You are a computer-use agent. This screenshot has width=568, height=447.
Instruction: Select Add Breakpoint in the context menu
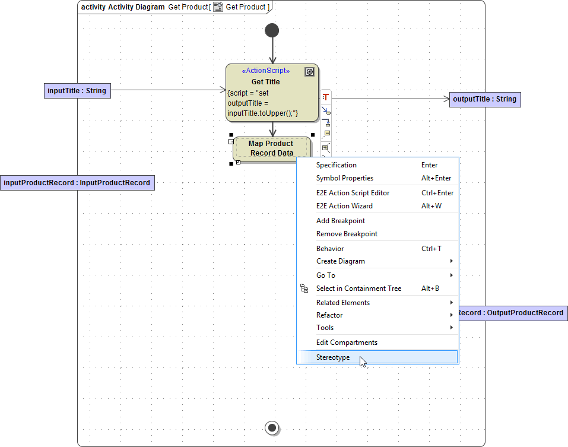(x=341, y=221)
